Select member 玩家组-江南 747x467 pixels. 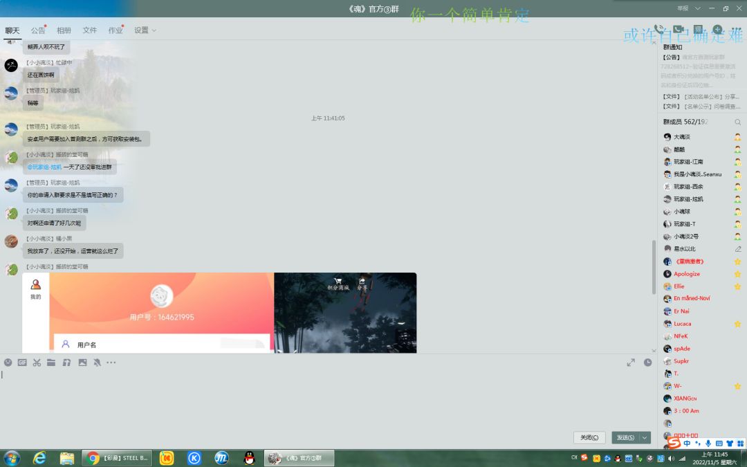702,162
